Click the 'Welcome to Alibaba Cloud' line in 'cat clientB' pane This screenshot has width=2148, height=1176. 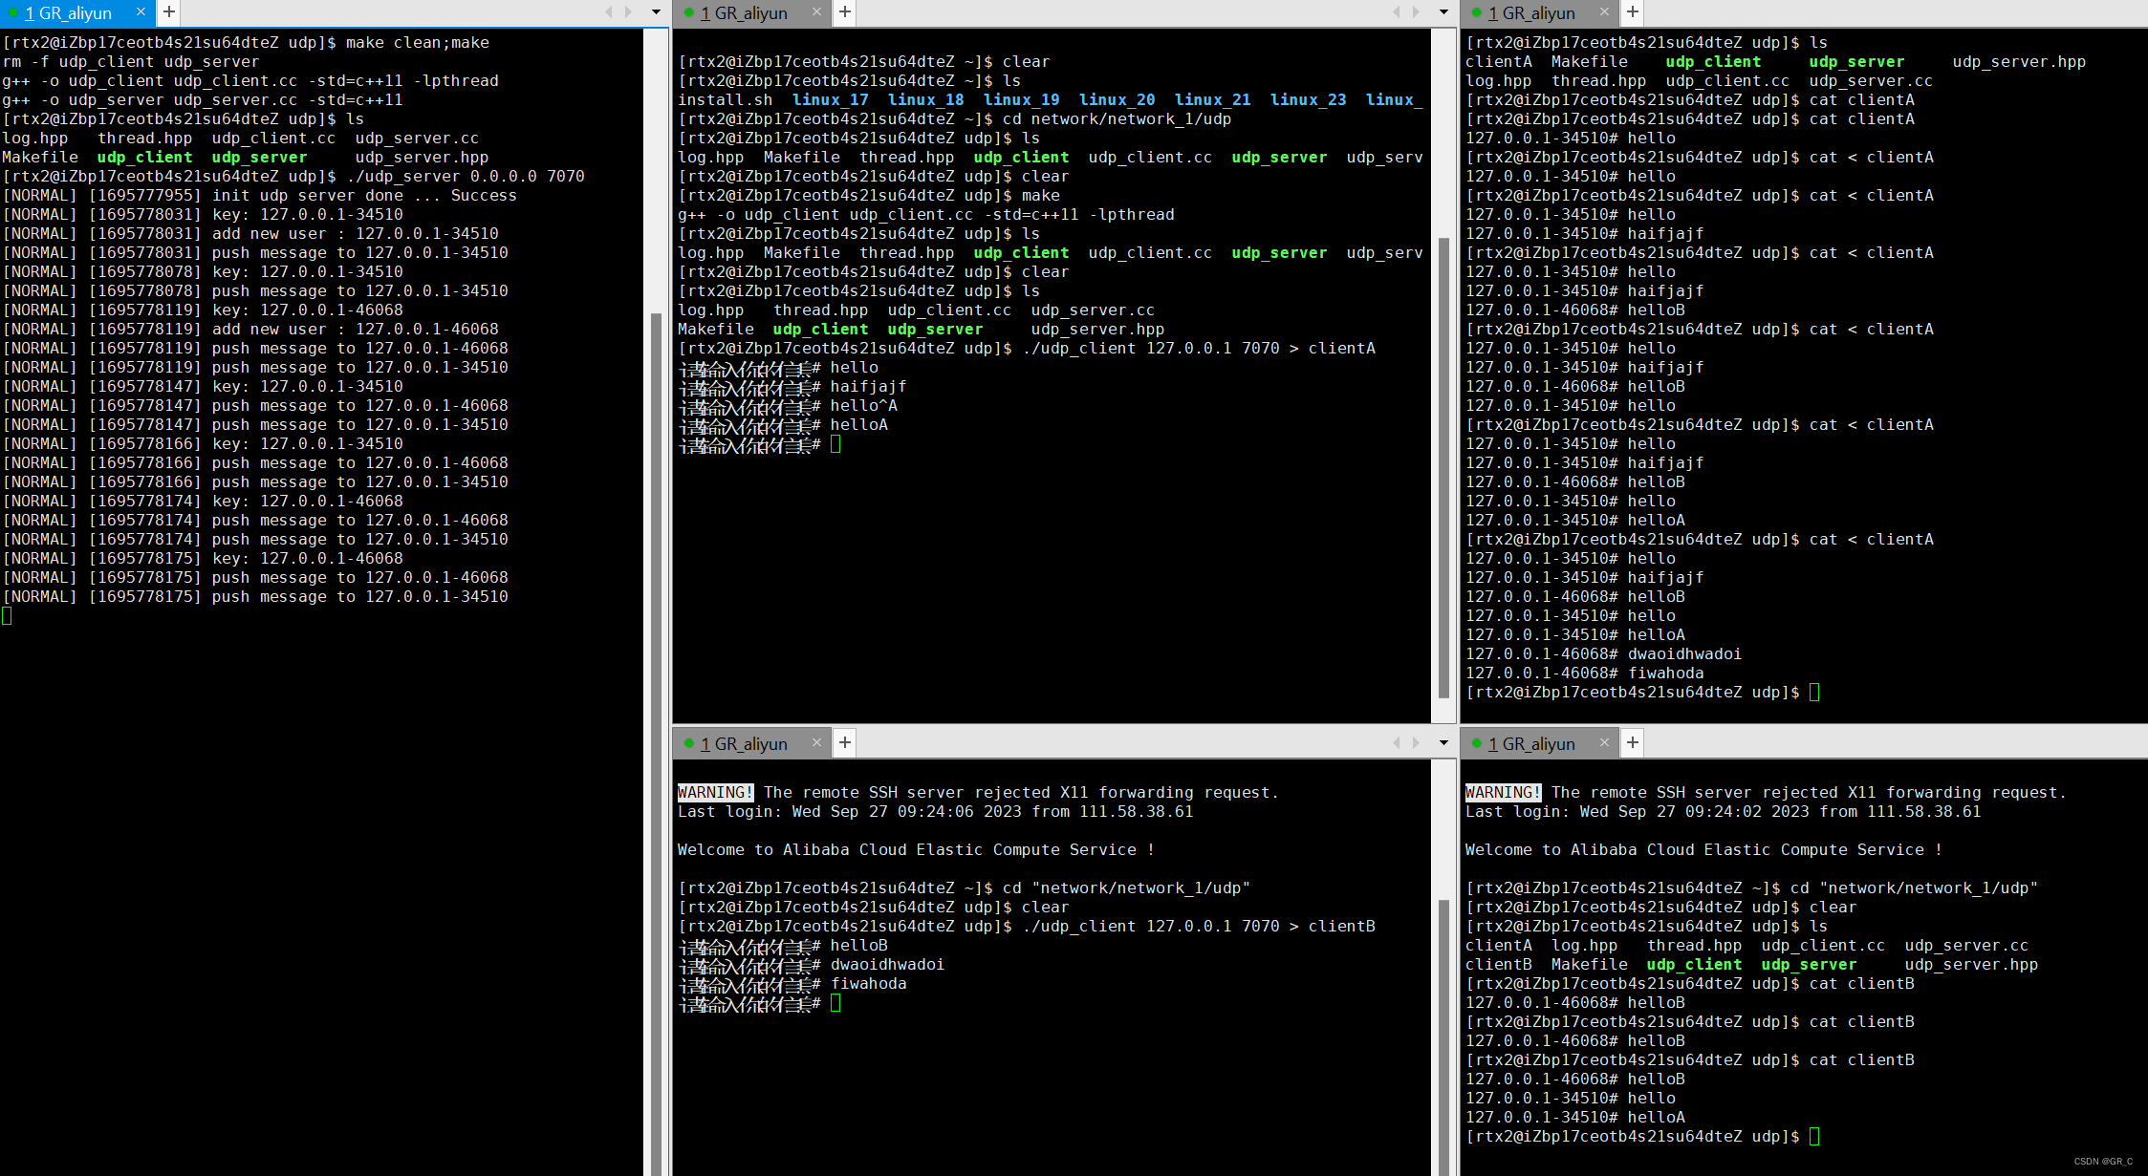tap(1704, 849)
